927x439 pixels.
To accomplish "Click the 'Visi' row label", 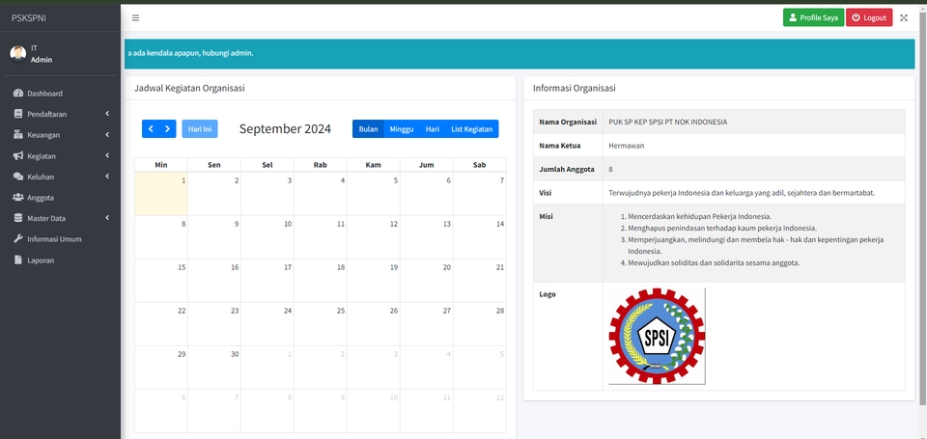I will 545,193.
